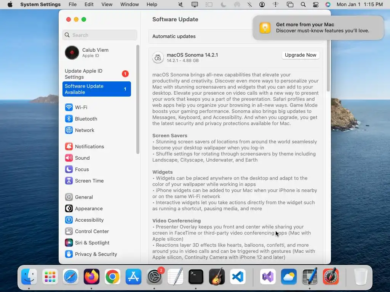Open the Help menu
Screen dimensions: 390x292
152,5
